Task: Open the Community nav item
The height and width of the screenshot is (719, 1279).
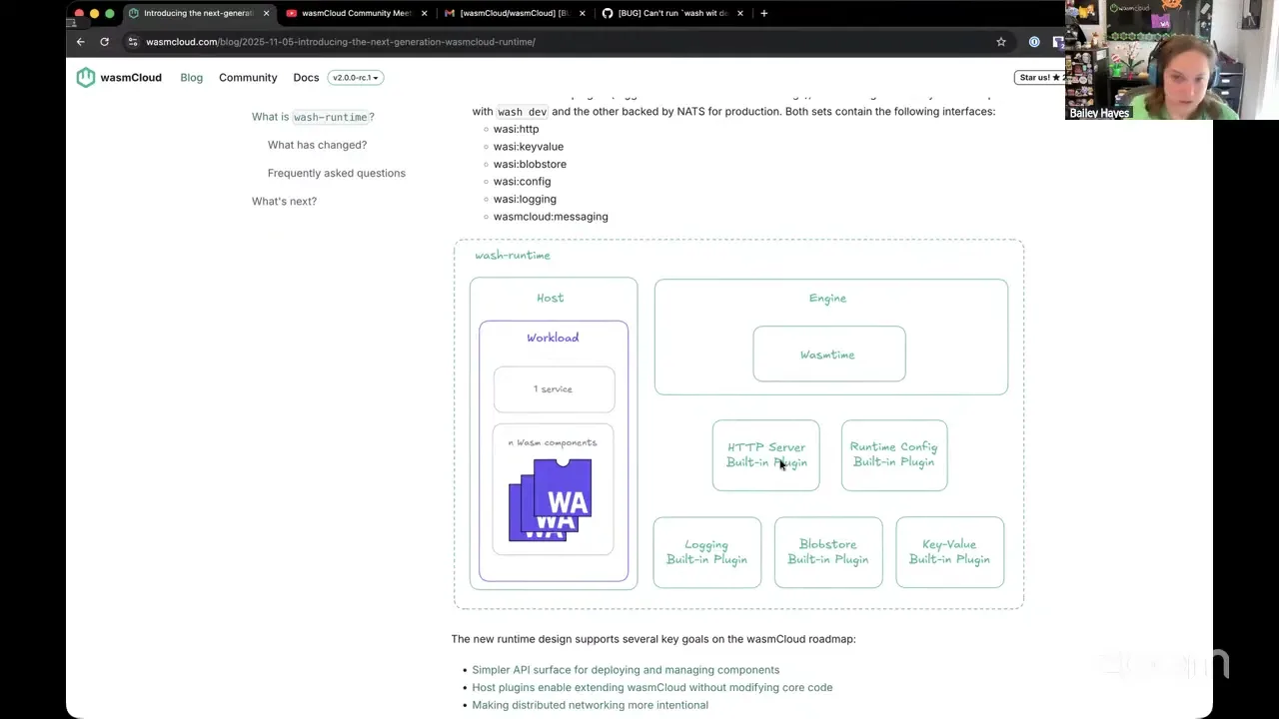Action: pyautogui.click(x=248, y=77)
